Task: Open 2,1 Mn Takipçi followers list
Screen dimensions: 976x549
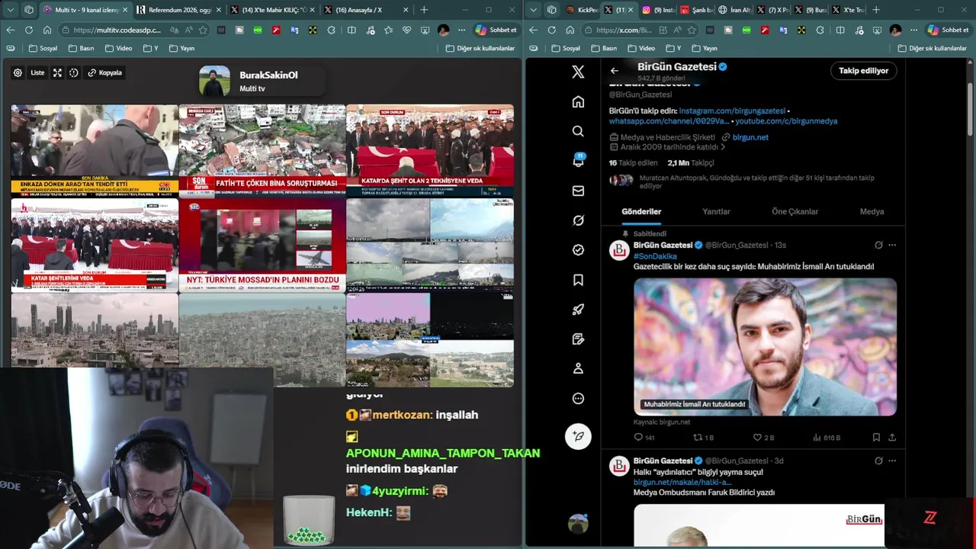Action: coord(690,163)
